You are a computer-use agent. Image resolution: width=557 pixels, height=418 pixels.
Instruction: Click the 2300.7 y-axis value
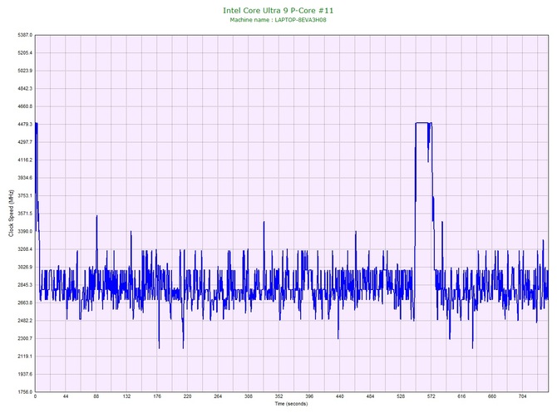25,338
